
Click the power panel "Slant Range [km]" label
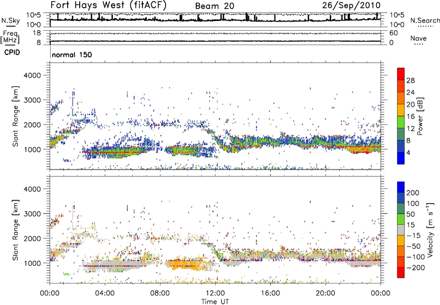pos(15,116)
